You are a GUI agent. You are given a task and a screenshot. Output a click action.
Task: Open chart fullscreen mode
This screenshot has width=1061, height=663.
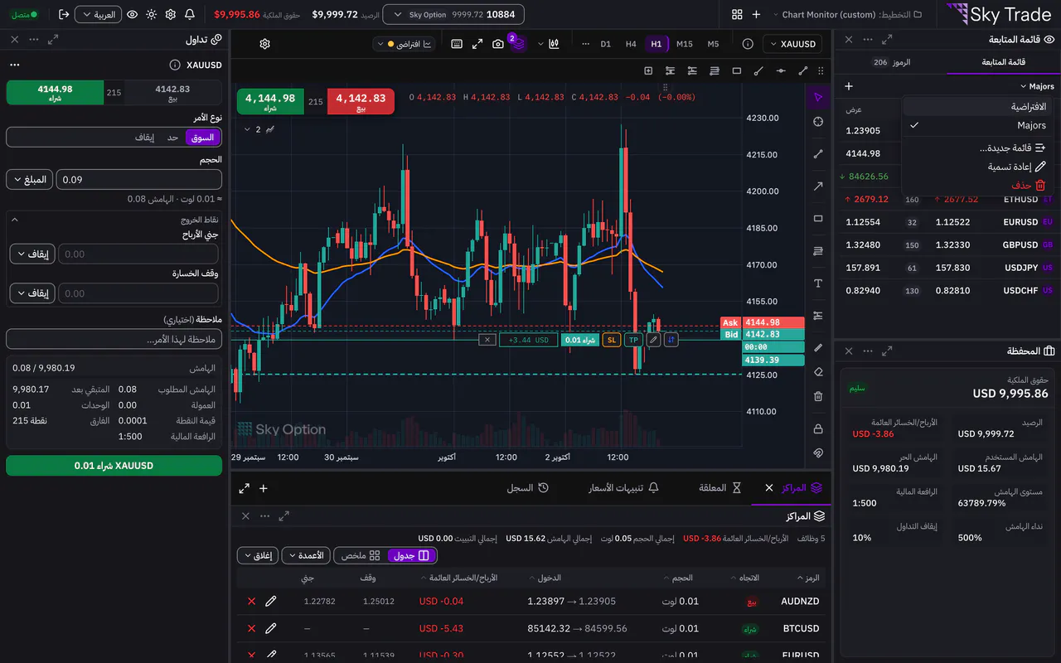click(x=477, y=44)
